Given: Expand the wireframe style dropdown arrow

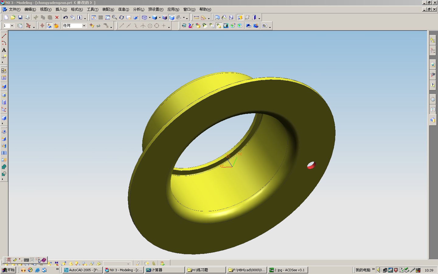Looking at the screenshot, I should pyautogui.click(x=150, y=18).
